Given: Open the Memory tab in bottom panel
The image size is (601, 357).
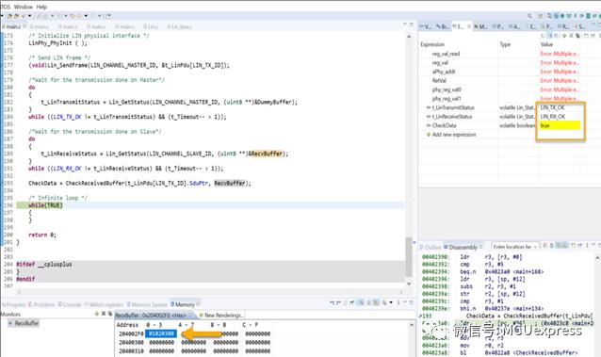Looking at the screenshot, I should (186, 304).
